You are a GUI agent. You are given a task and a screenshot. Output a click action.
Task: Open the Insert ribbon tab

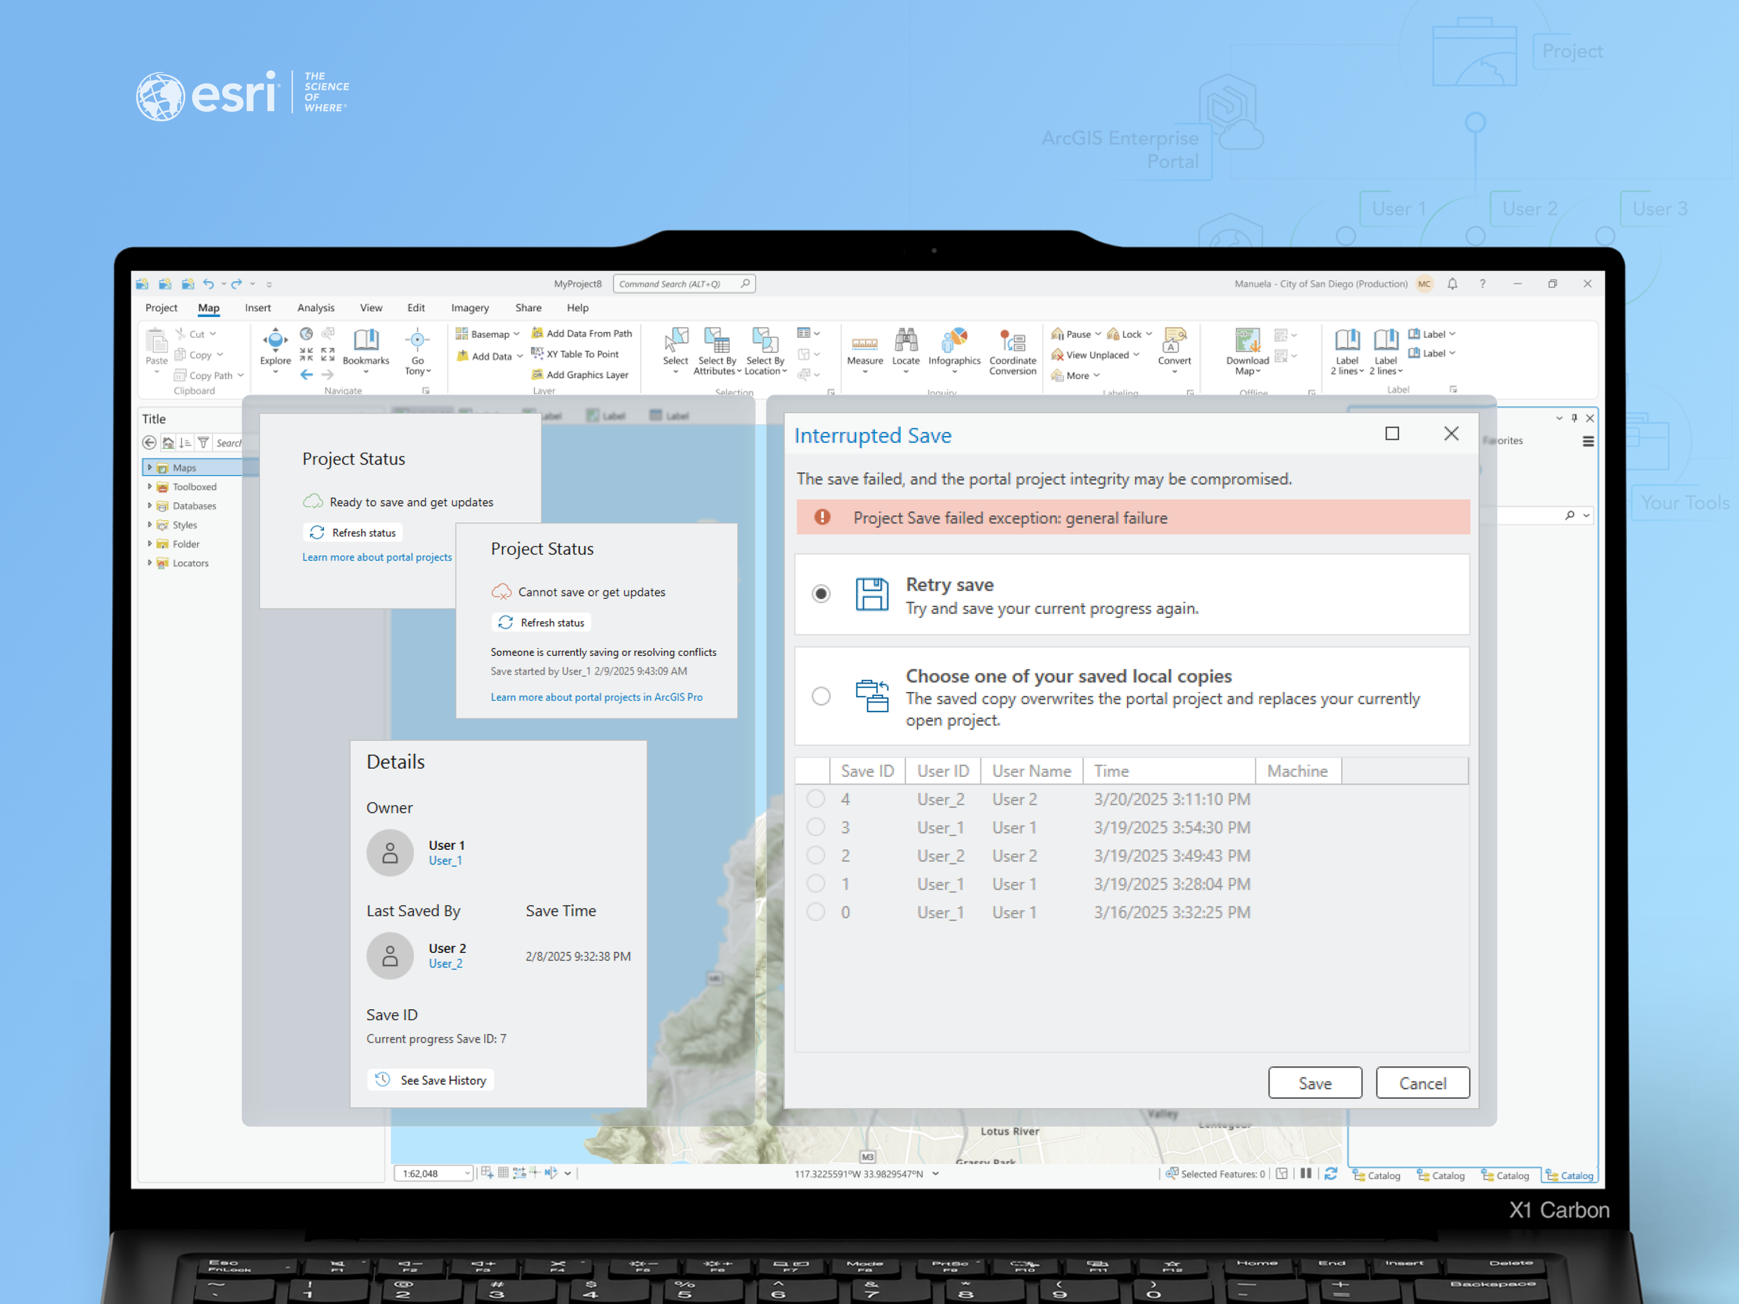tap(258, 308)
